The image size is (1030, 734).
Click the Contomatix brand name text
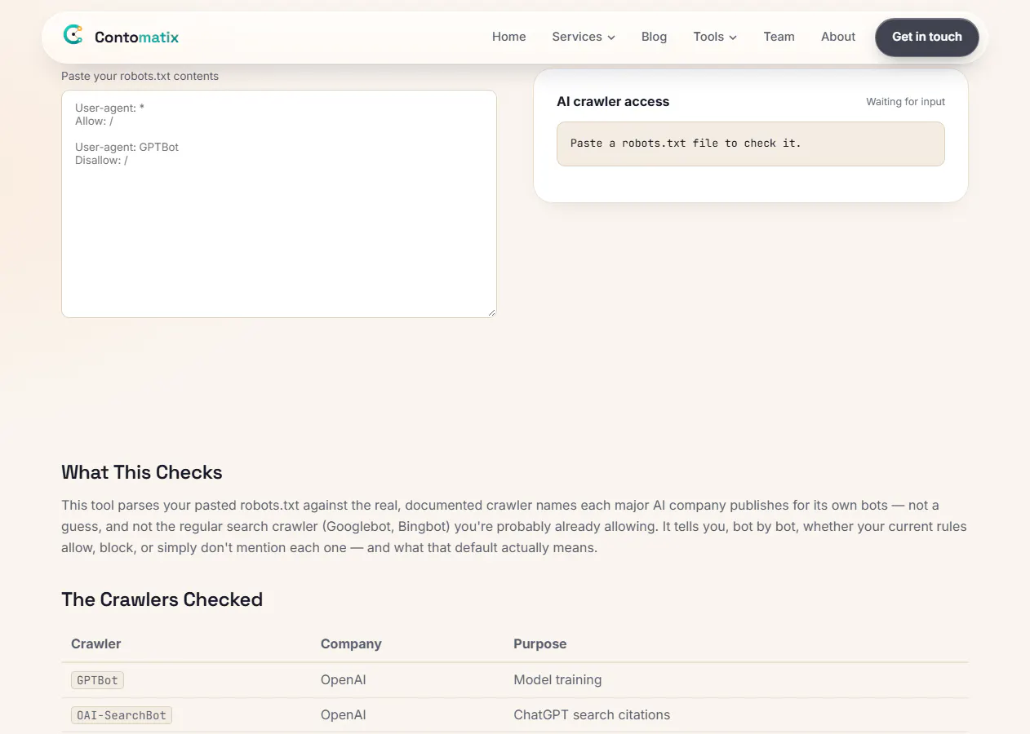(136, 37)
